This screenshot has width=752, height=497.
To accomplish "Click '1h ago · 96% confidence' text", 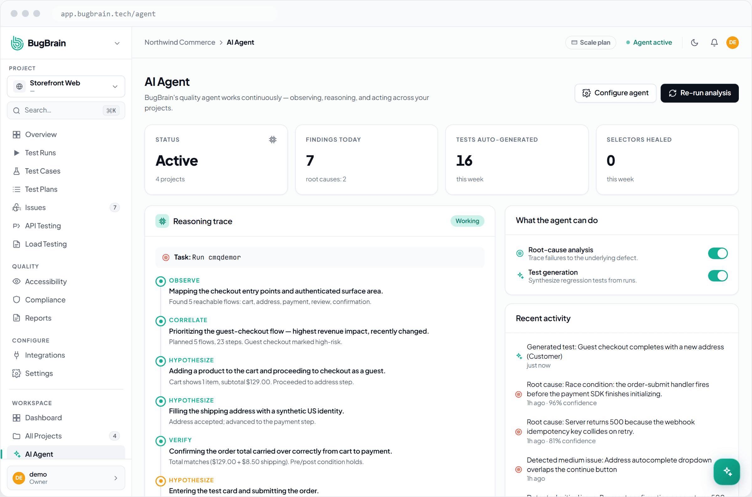I will tap(561, 403).
